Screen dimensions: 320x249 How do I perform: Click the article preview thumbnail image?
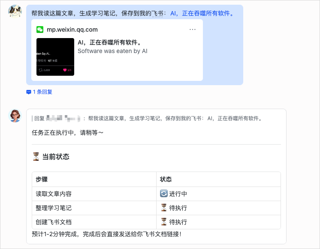[x=55, y=57]
